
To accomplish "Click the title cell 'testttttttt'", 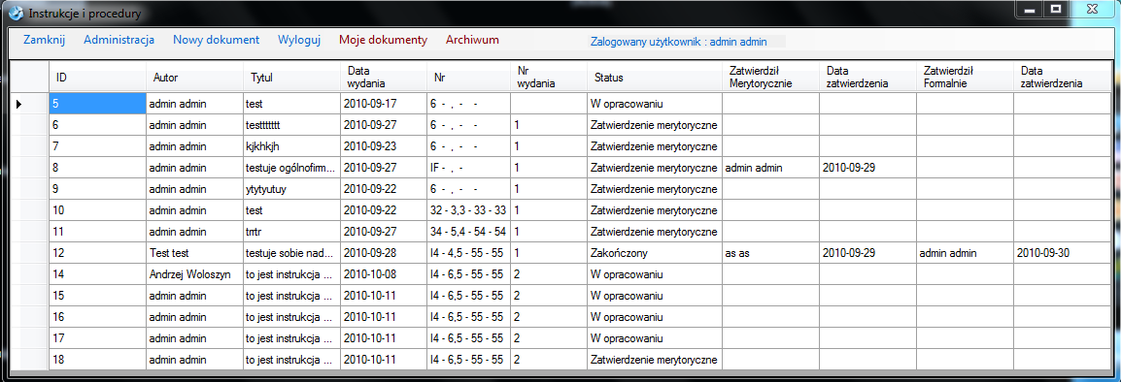I will (x=291, y=125).
